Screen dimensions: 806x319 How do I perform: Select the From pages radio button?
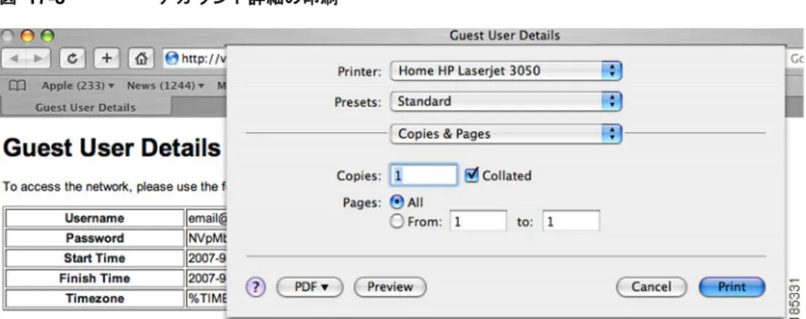click(x=397, y=222)
